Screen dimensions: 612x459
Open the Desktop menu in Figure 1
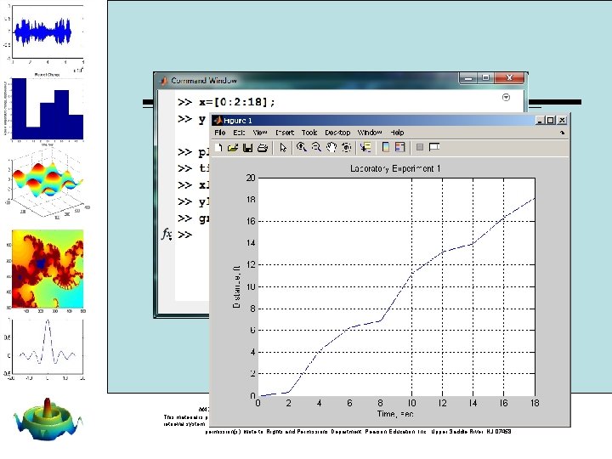click(337, 133)
